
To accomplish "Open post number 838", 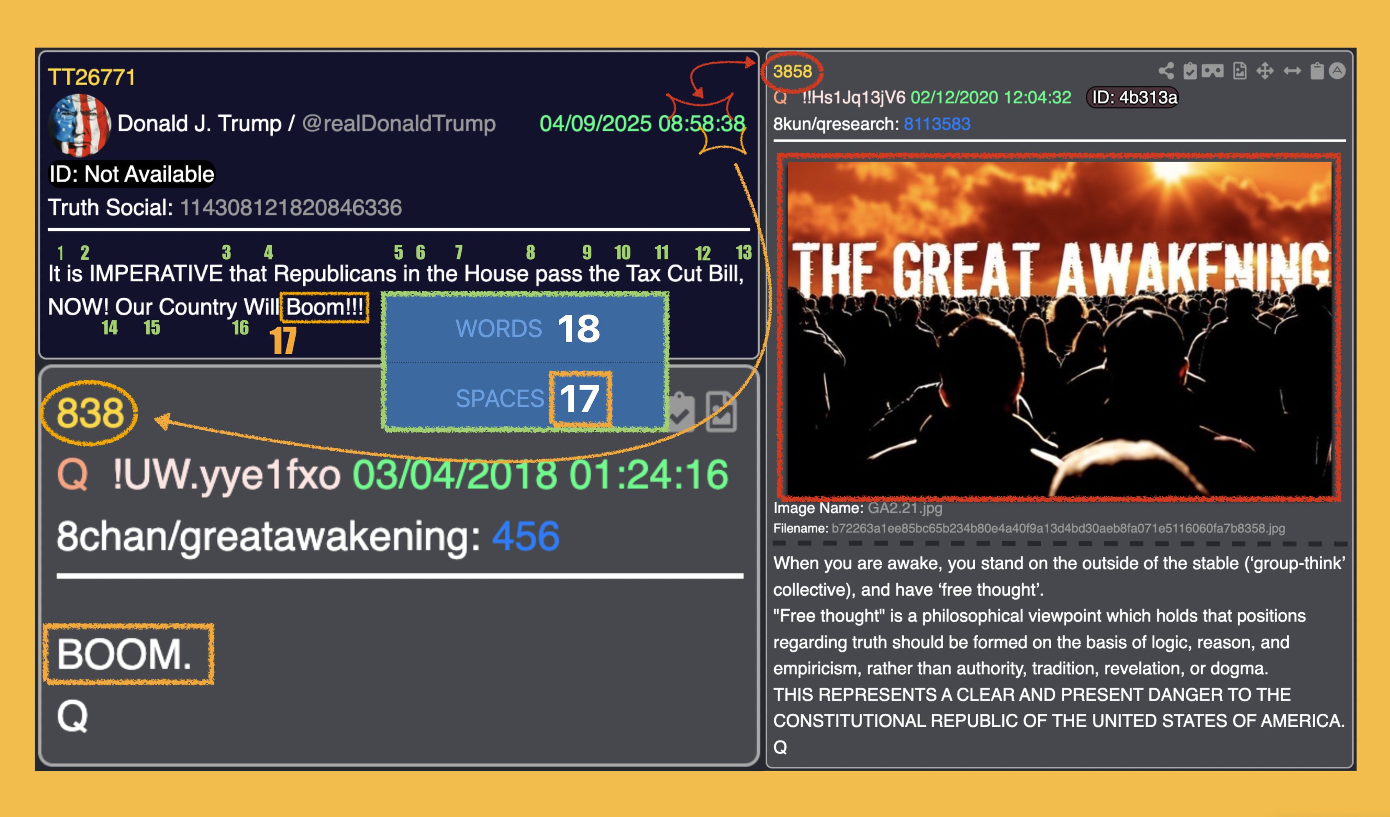I will tap(90, 413).
